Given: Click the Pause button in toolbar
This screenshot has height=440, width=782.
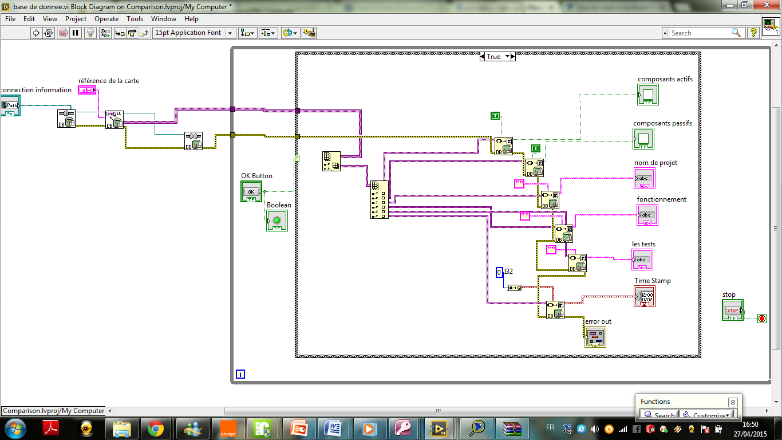Looking at the screenshot, I should (x=76, y=33).
